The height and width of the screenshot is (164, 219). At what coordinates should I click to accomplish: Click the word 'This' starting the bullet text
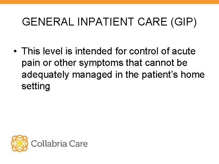pos(31,51)
